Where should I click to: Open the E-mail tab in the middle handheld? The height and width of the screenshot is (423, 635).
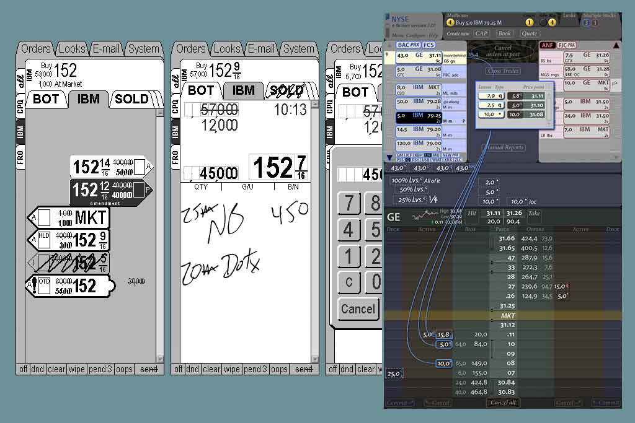pyautogui.click(x=261, y=49)
